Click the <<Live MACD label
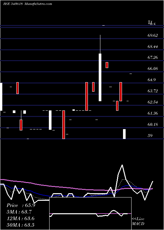 click(x=138, y=221)
